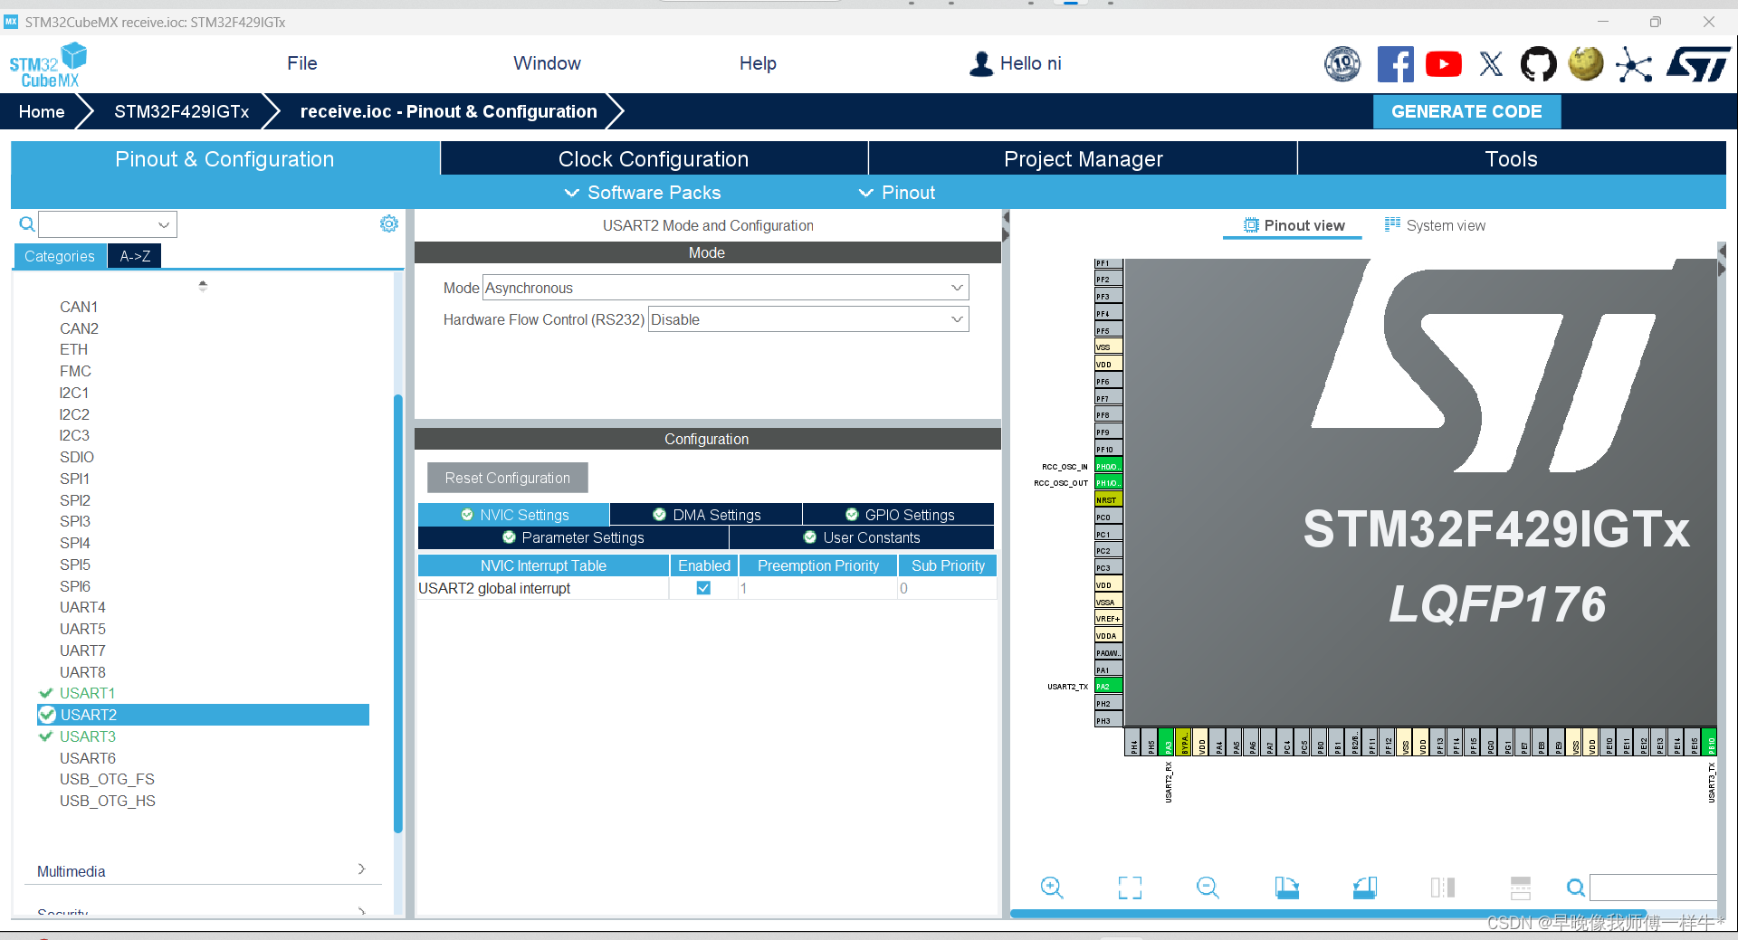Viewport: 1738px width, 940px height.
Task: Open the categories settings gear
Action: pos(389,223)
